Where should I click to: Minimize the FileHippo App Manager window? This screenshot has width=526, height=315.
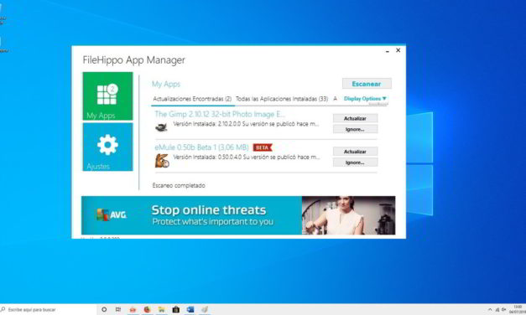pos(388,51)
